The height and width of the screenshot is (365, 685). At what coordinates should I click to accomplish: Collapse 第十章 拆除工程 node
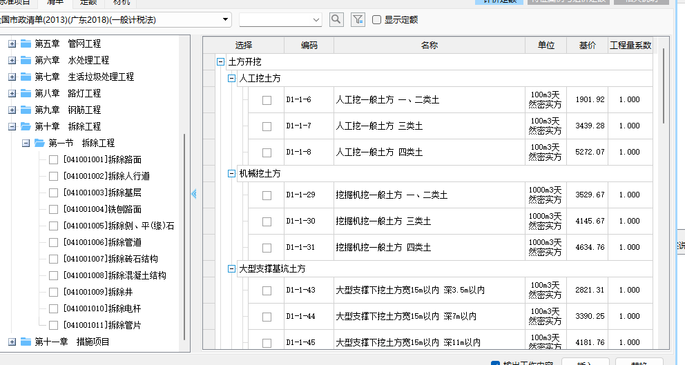pyautogui.click(x=12, y=127)
